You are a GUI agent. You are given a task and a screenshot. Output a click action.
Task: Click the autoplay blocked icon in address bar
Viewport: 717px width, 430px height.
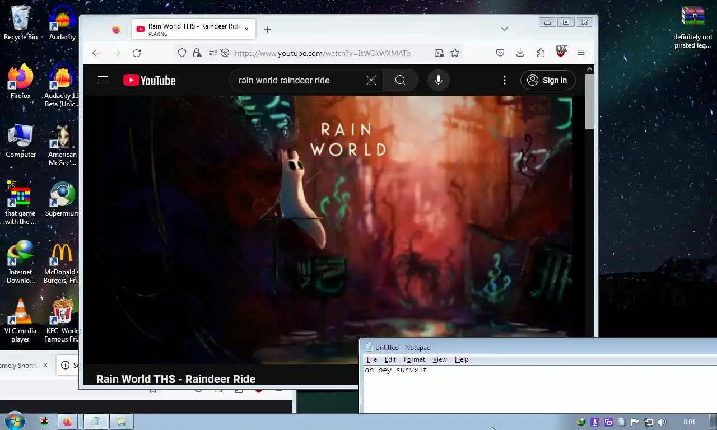[225, 53]
